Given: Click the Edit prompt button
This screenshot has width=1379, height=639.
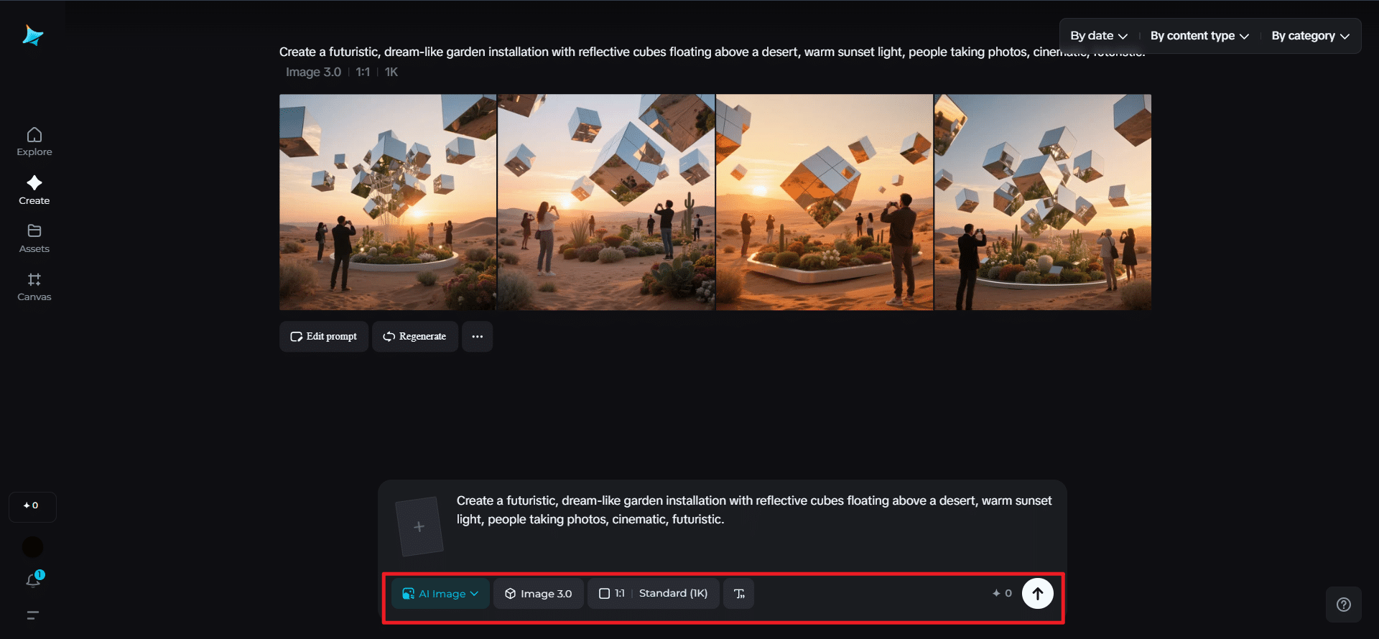Looking at the screenshot, I should coord(324,337).
